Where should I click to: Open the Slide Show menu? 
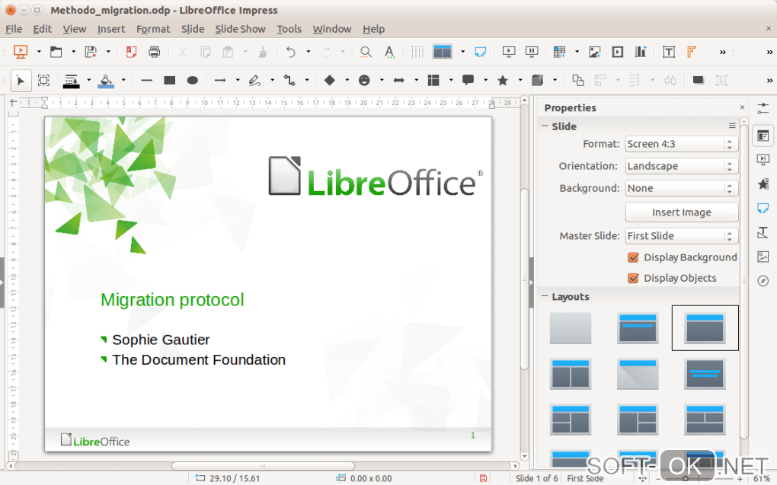[x=240, y=29]
